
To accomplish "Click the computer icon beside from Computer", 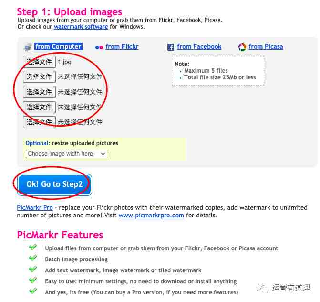I will point(27,47).
